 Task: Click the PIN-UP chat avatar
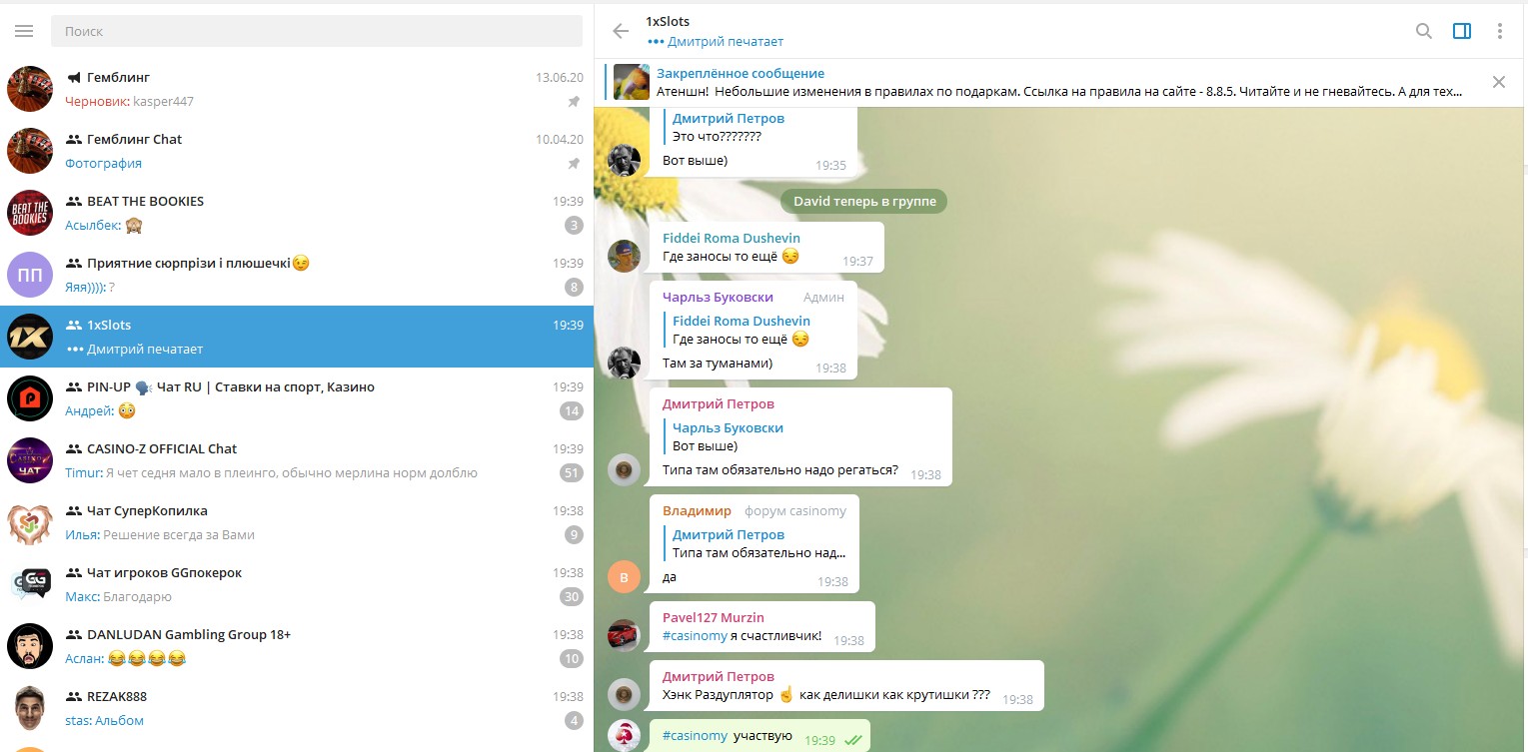30,398
